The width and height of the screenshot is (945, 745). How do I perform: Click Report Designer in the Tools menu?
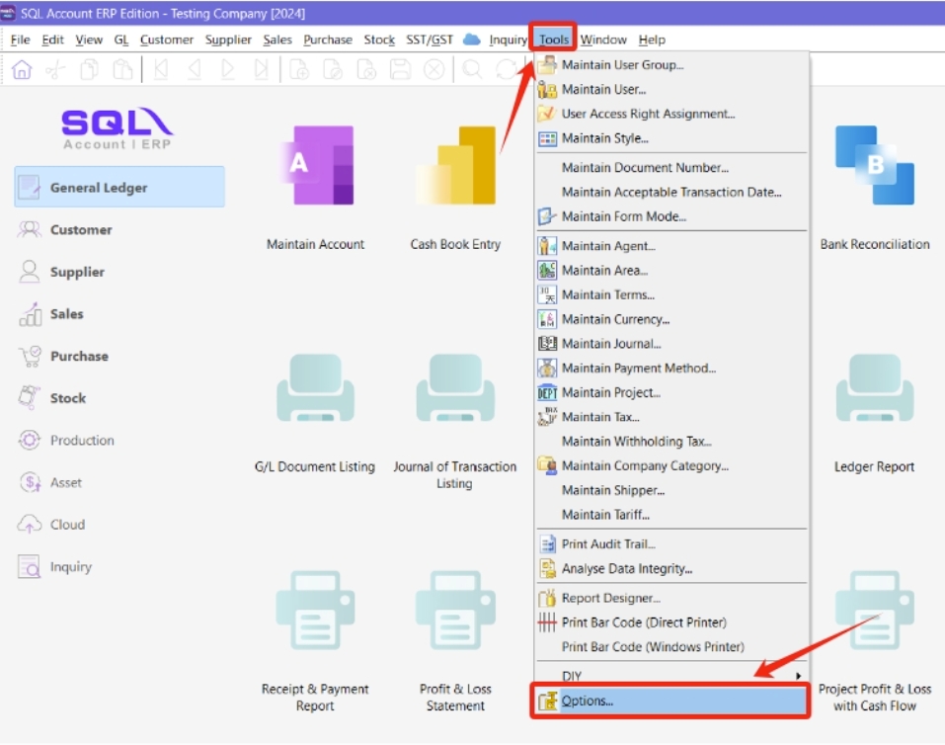coord(610,598)
